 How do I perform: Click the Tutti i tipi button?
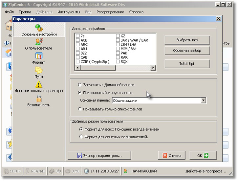pyautogui.click(x=187, y=64)
